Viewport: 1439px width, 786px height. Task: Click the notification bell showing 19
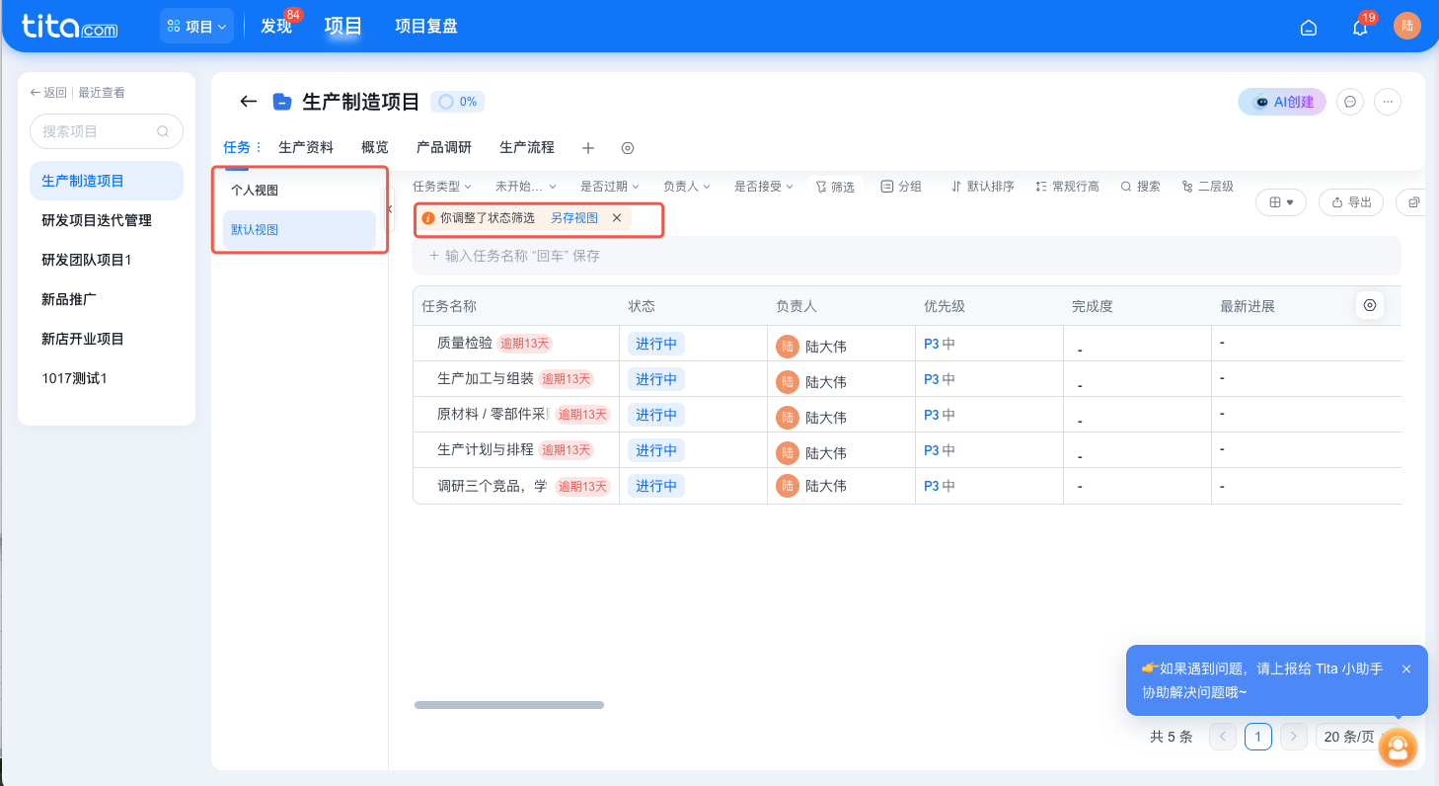[x=1359, y=28]
